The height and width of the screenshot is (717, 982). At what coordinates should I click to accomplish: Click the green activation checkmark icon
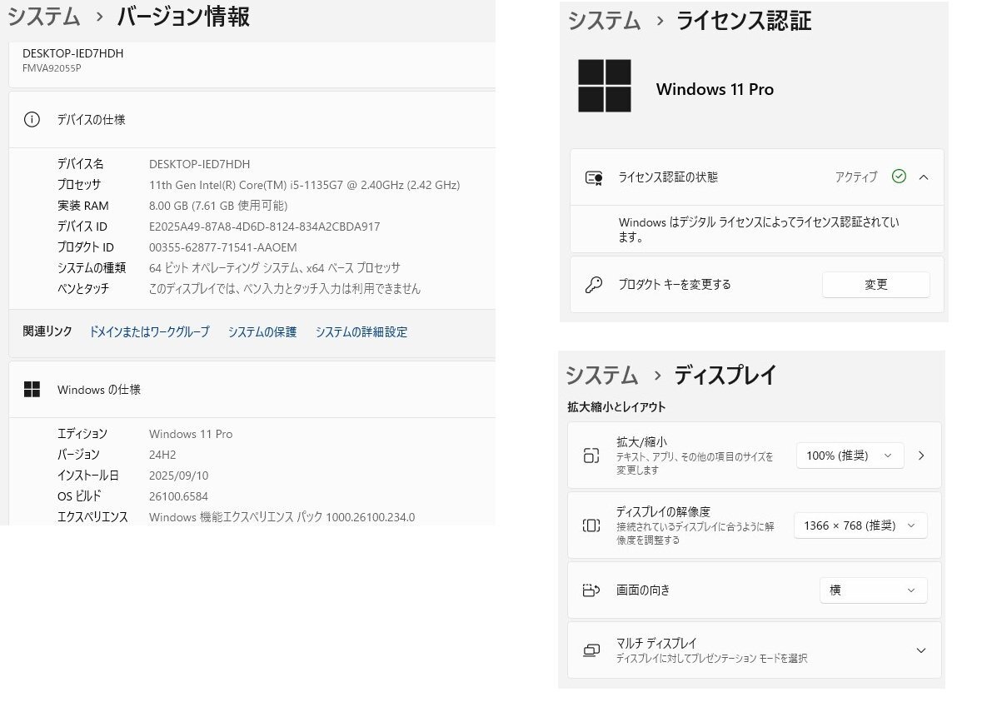coord(899,177)
